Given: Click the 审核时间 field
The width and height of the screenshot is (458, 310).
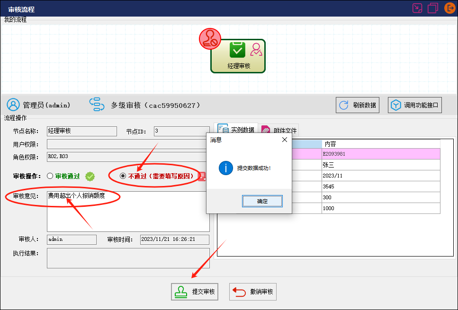Looking at the screenshot, I should click(175, 239).
